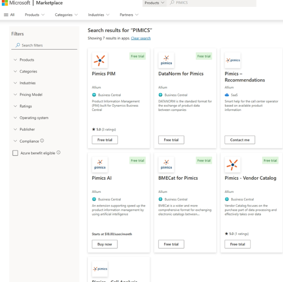
Task: Click the Pimics Vendor Catalog logo
Action: [x=233, y=165]
